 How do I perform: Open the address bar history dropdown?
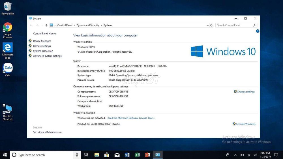click(207, 25)
